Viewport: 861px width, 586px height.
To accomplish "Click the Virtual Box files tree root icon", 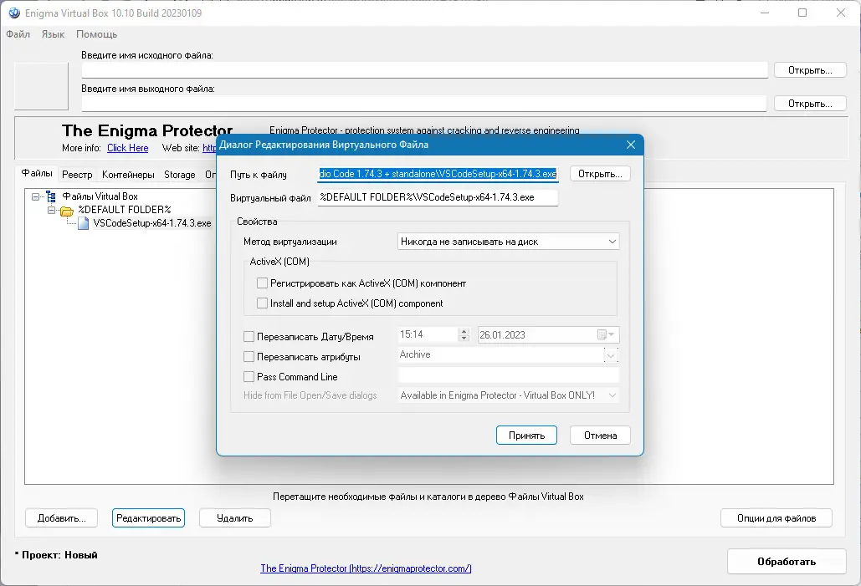I will click(51, 196).
